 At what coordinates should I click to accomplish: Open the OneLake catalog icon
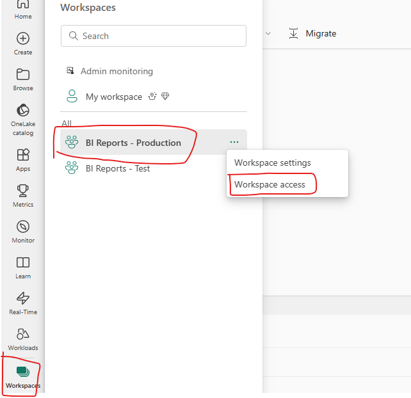[x=23, y=110]
